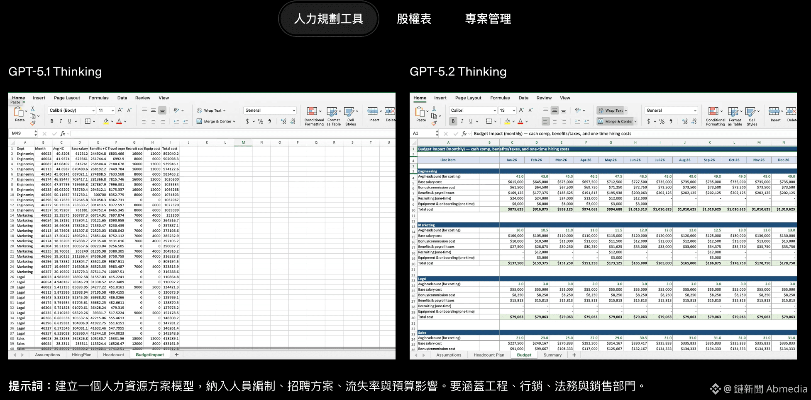Click fx insert function in GPT-5.1 formula bar
The height and width of the screenshot is (400, 811).
(63, 133)
